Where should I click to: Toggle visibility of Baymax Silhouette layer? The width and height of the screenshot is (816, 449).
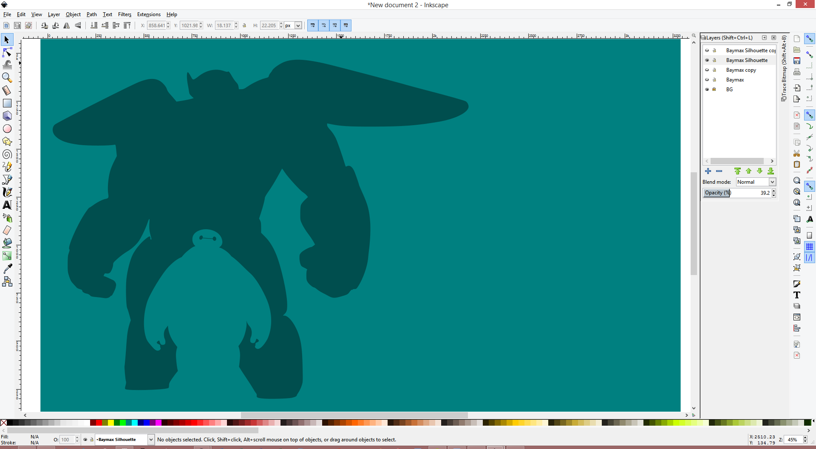pyautogui.click(x=707, y=60)
